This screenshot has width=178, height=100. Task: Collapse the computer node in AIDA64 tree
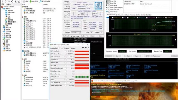click(2, 9)
